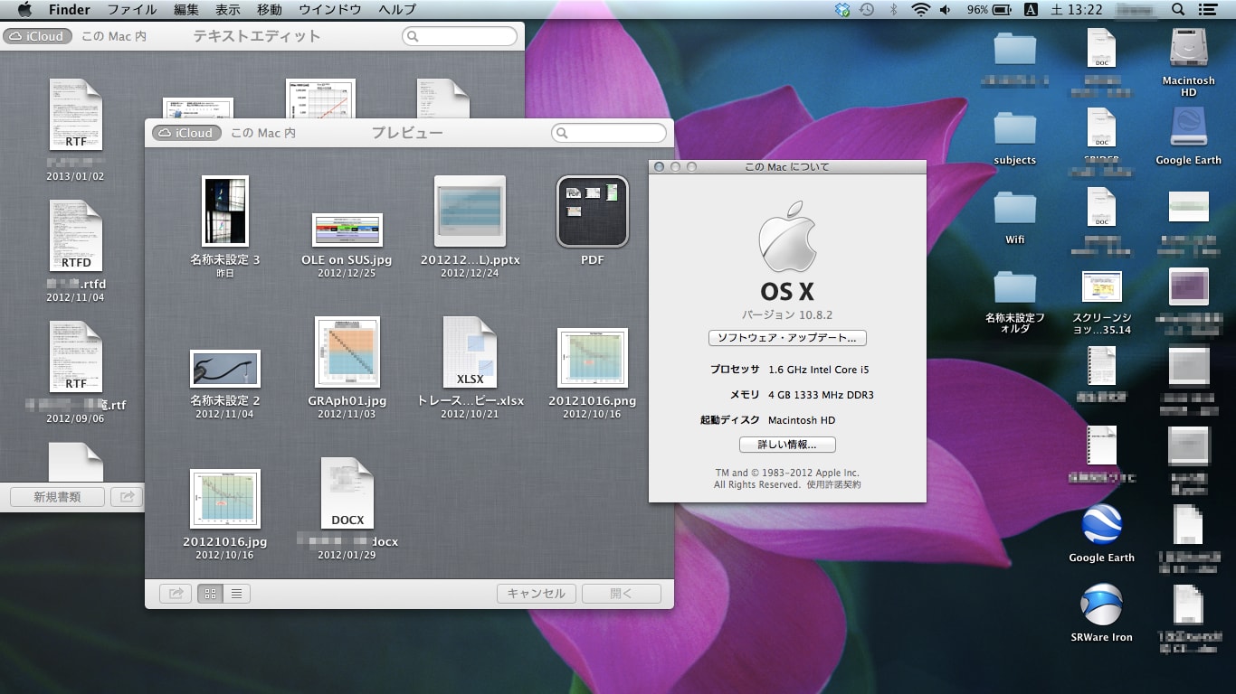Open the ファイル menu

131,10
